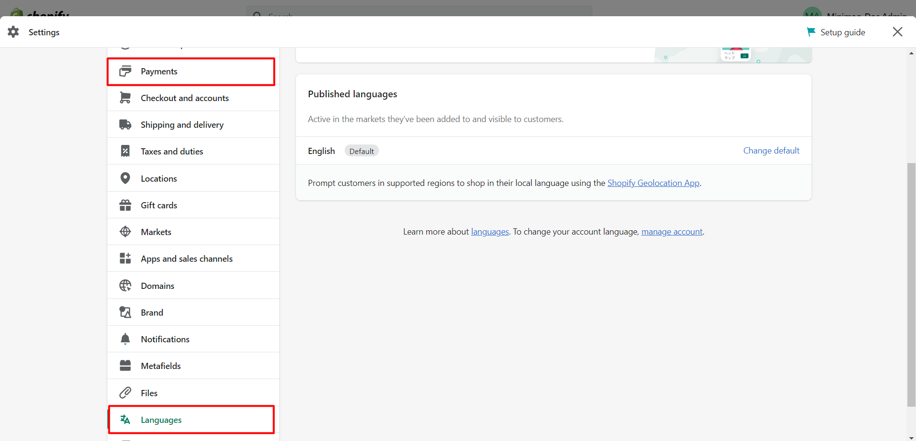The width and height of the screenshot is (916, 441).
Task: Click the Files paperclip icon
Action: (x=125, y=393)
